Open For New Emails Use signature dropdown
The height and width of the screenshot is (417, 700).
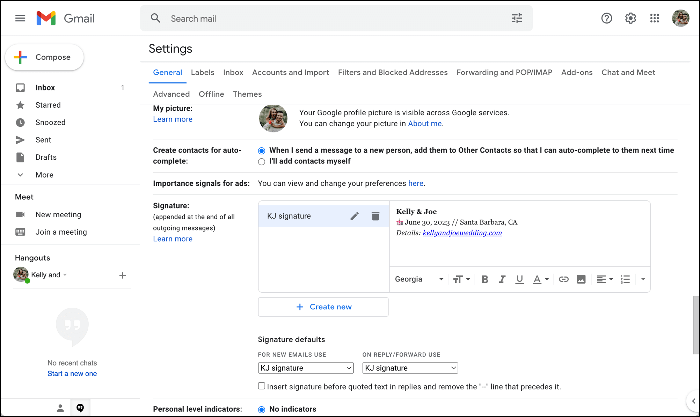click(x=306, y=368)
